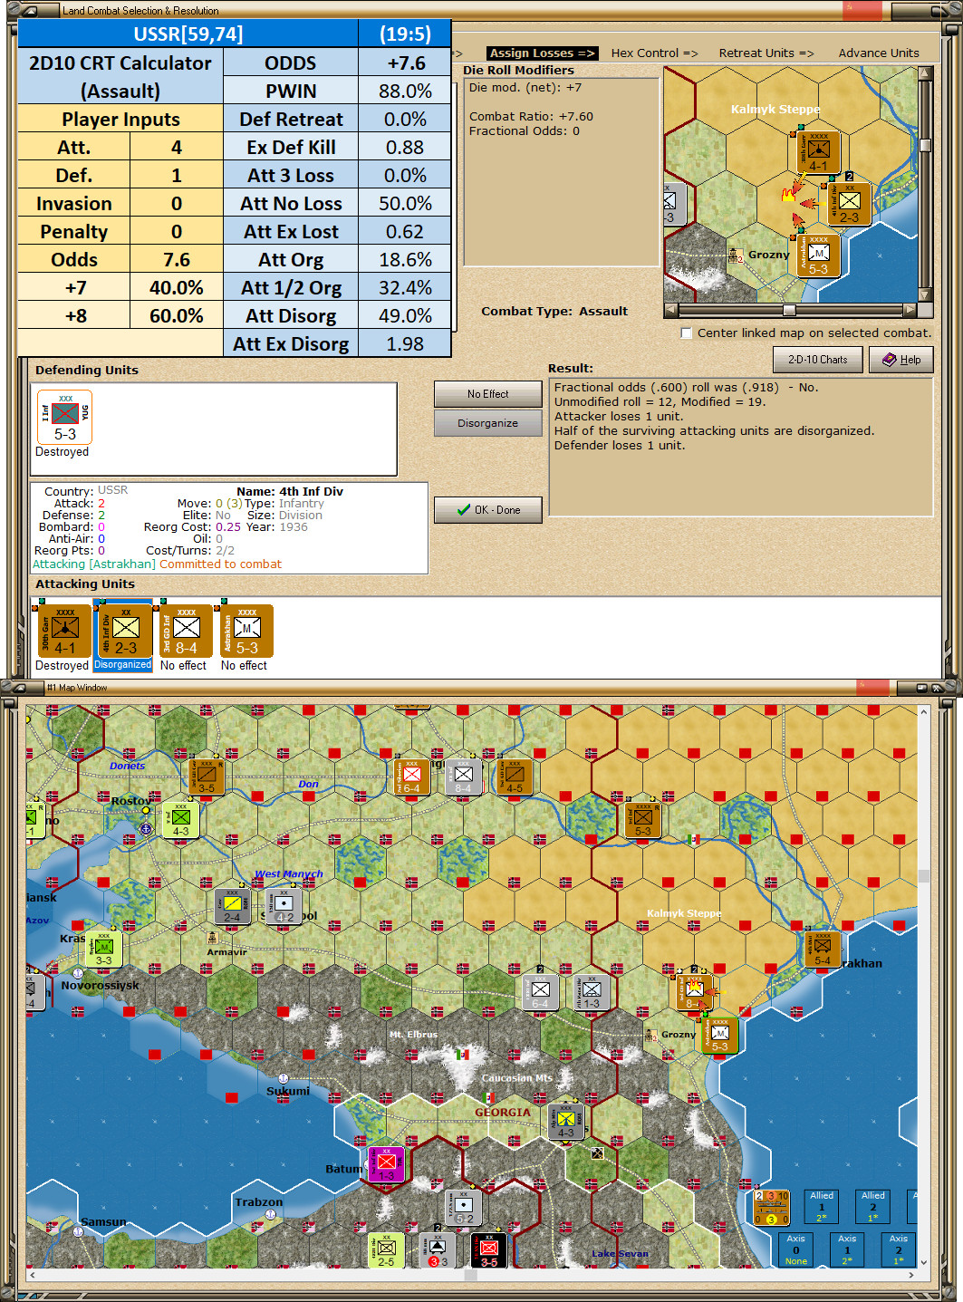Switch to the Hex Control step
Screen dimensions: 963x1302
pos(654,53)
